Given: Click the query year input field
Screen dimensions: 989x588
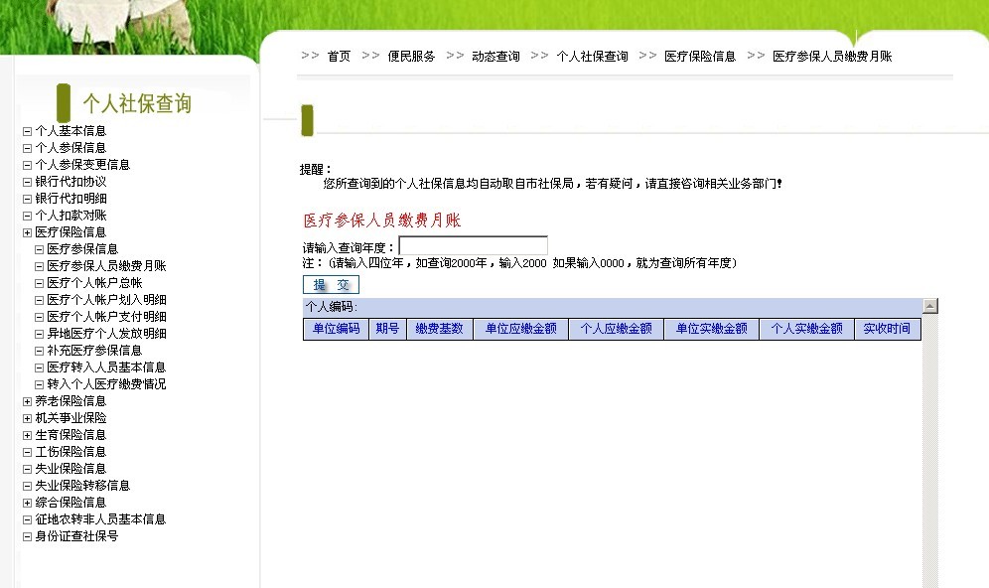Looking at the screenshot, I should 474,244.
